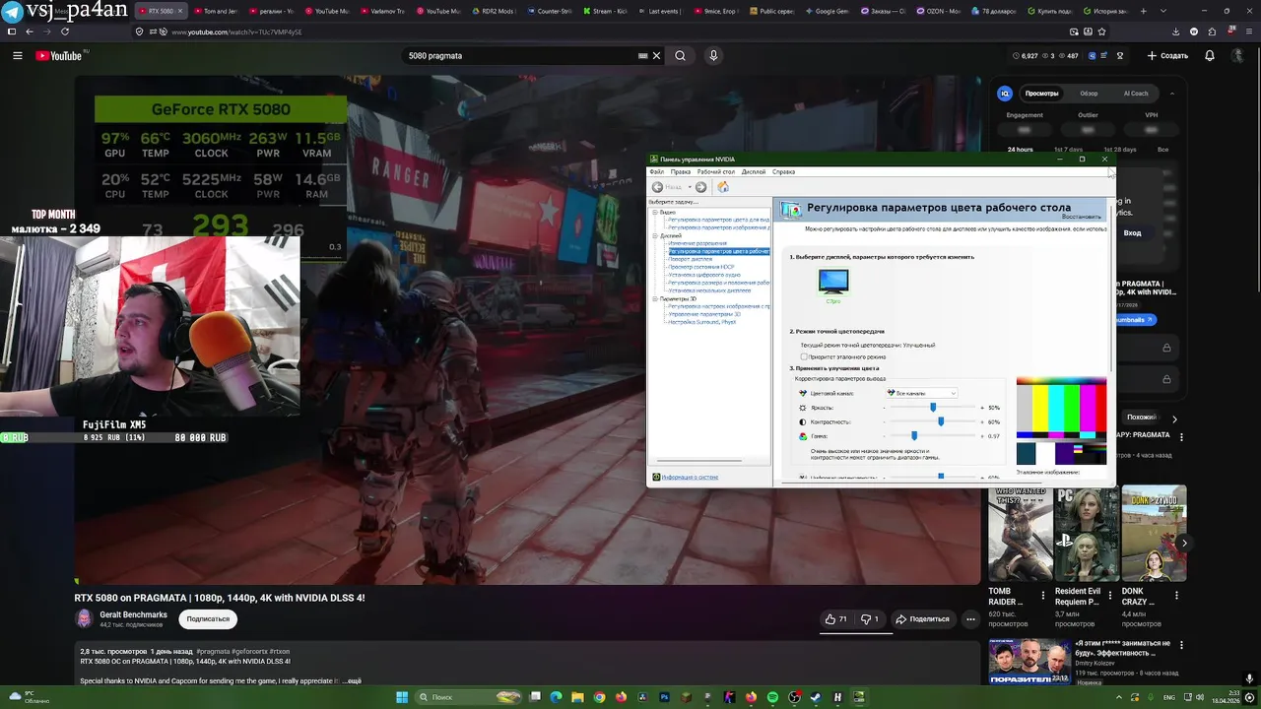Start voice search with microphone icon
Image resolution: width=1261 pixels, height=709 pixels.
coord(713,56)
